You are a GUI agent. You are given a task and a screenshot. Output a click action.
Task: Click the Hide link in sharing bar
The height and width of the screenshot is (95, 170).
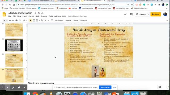pyautogui.click(x=114, y=87)
